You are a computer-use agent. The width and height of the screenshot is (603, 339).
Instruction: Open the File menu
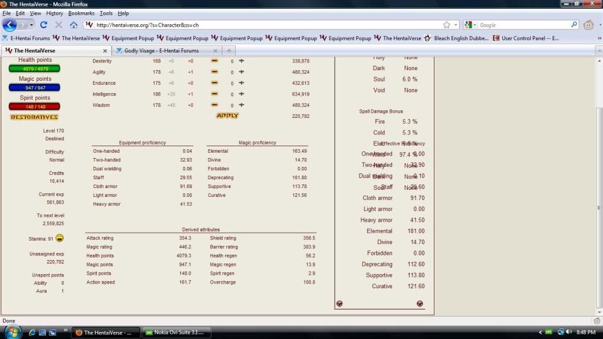point(6,13)
